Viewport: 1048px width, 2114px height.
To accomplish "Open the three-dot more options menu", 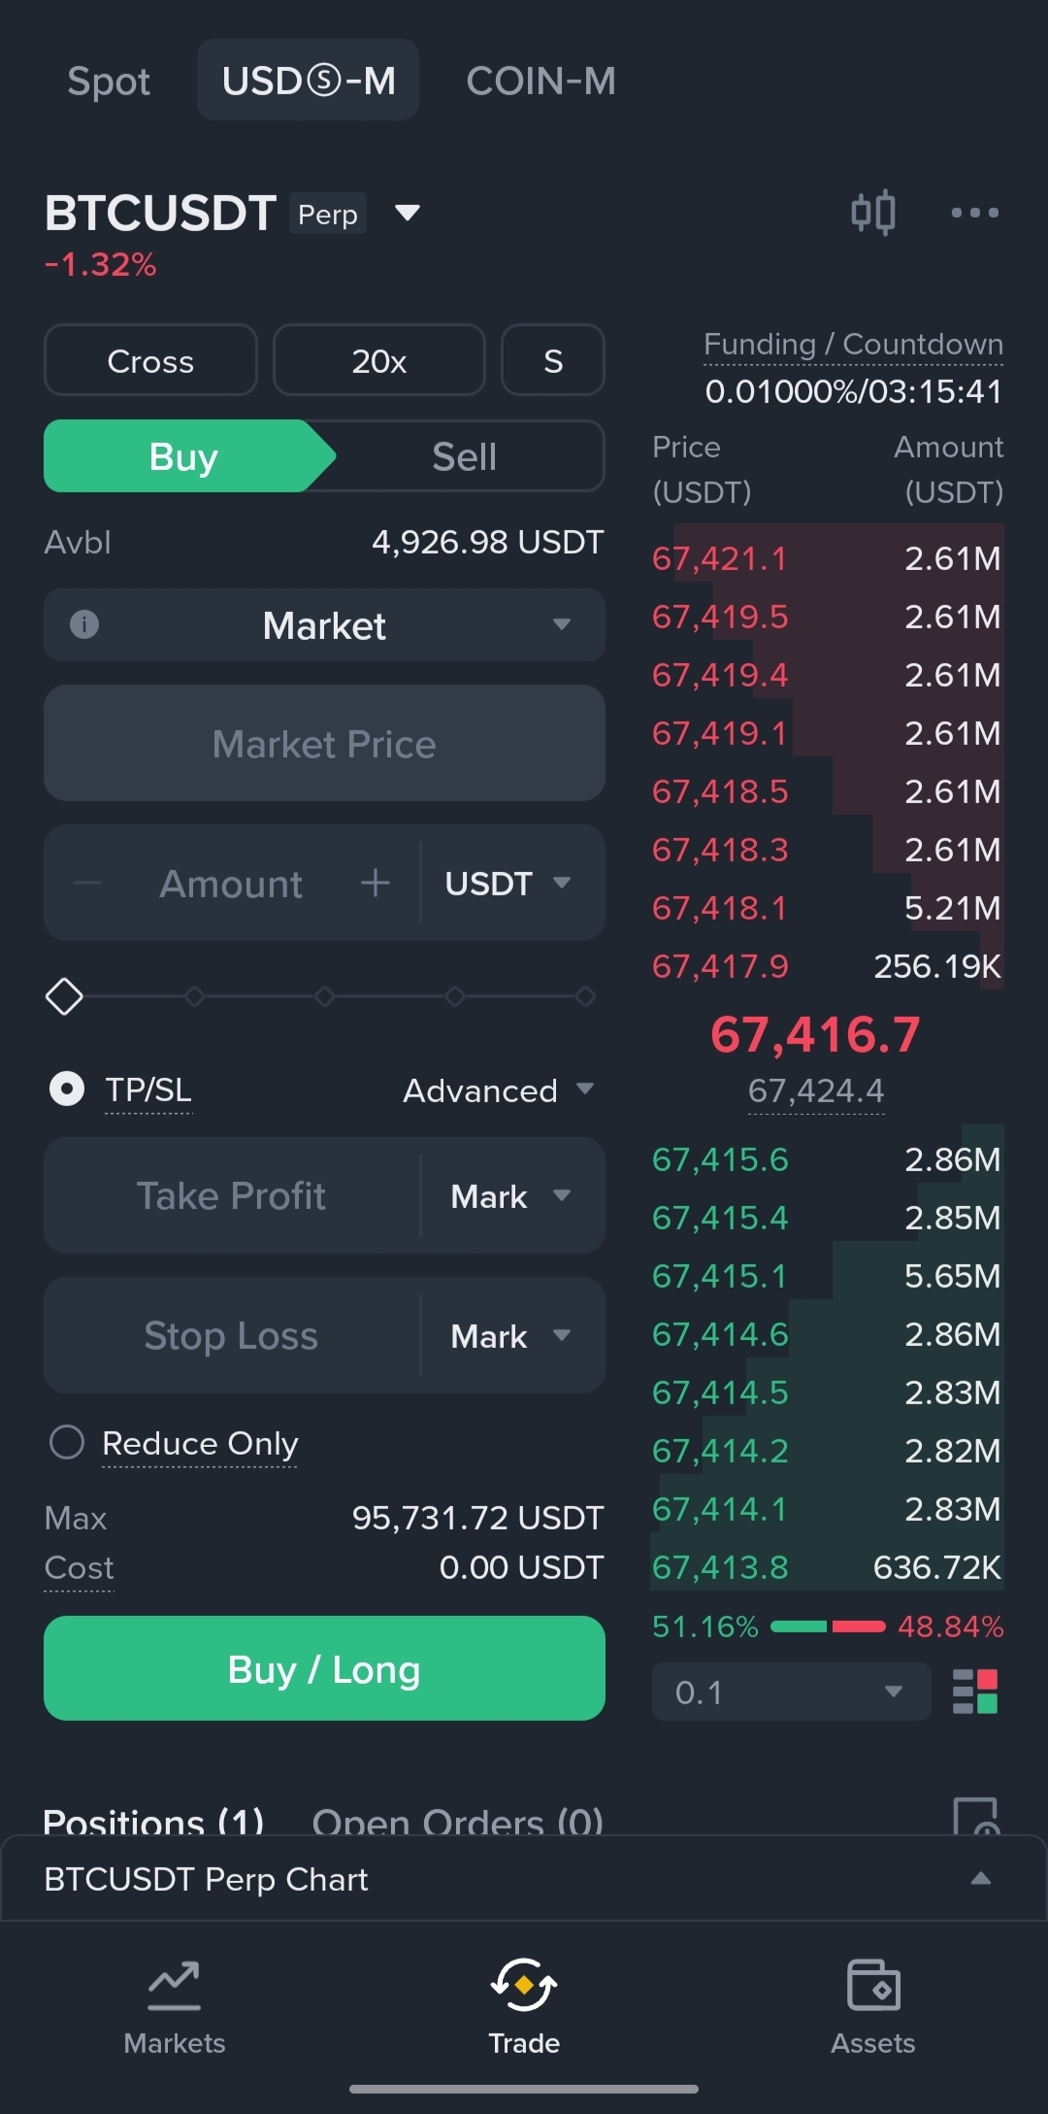I will (974, 213).
